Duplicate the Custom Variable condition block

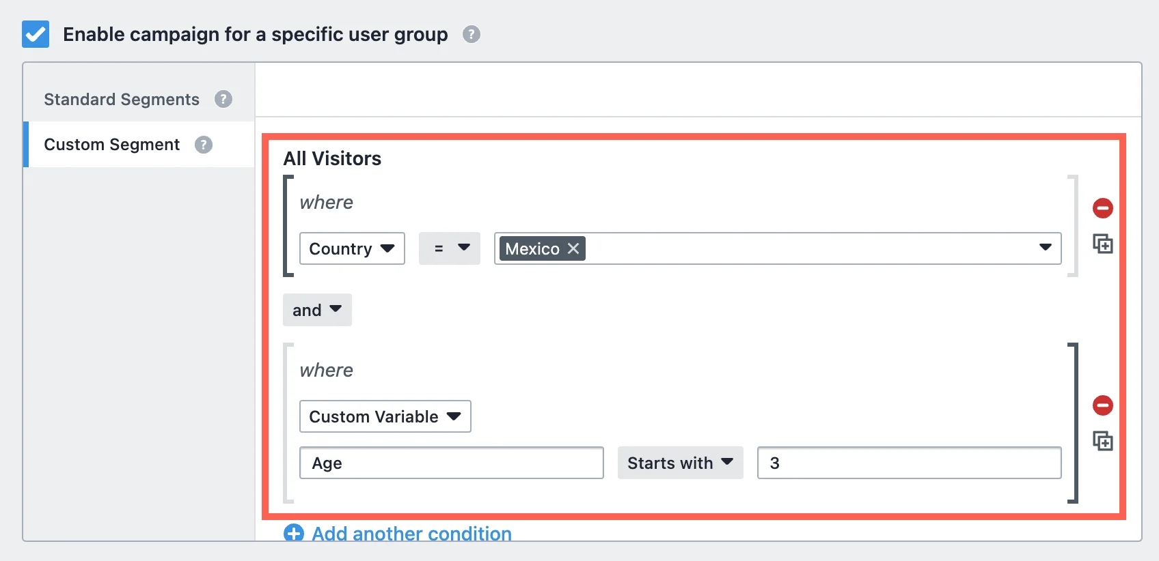tap(1102, 441)
